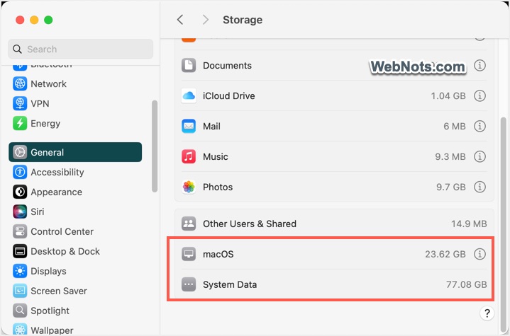Go forward with the right chevron
The height and width of the screenshot is (336, 510).
tap(205, 20)
